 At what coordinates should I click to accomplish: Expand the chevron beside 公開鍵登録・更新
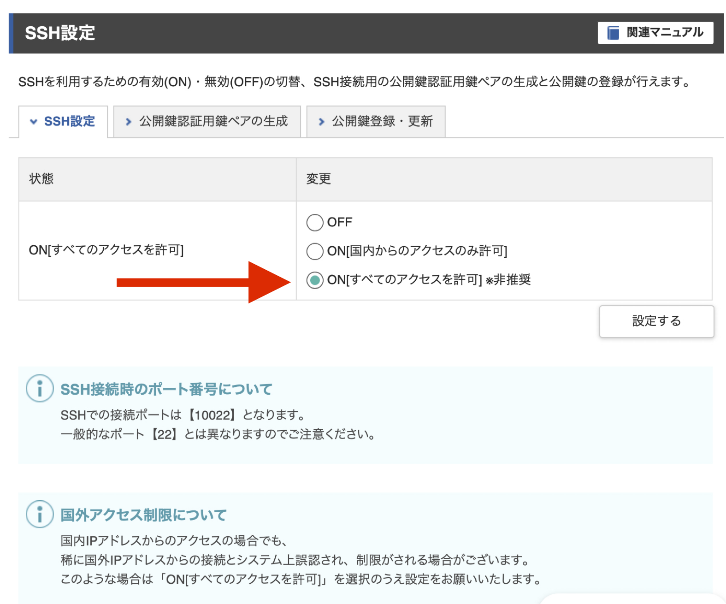pos(321,122)
